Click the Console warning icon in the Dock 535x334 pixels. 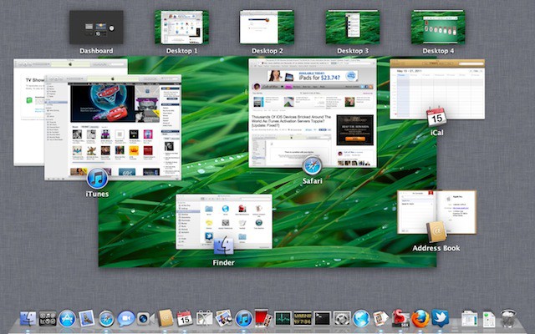point(303,319)
